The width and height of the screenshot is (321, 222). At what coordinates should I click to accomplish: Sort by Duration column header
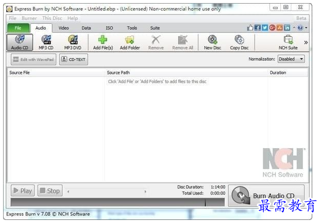pos(288,73)
